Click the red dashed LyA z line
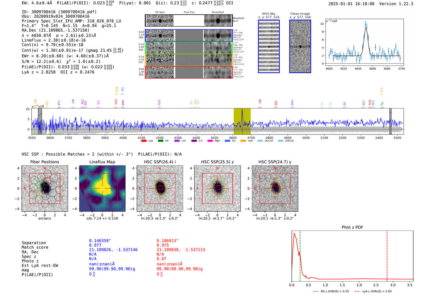 point(387,256)
